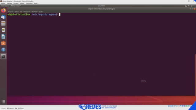Open Ubuntu Software store dock icon
The image size is (196, 110).
[x=3, y=43]
